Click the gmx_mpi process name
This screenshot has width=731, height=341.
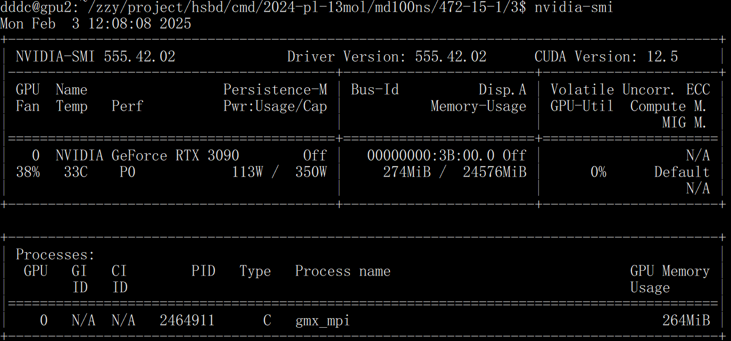click(x=323, y=321)
